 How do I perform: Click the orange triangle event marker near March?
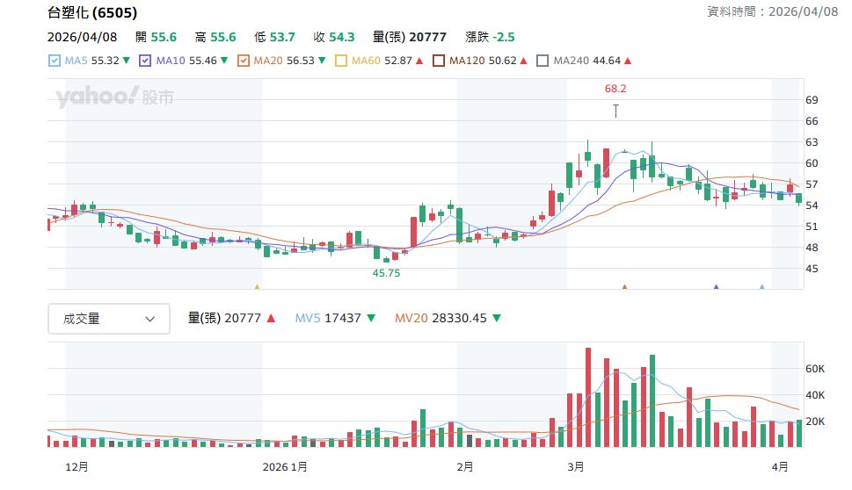click(624, 286)
